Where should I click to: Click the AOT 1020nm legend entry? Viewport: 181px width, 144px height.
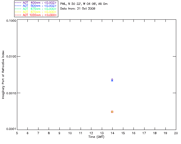[36, 15]
